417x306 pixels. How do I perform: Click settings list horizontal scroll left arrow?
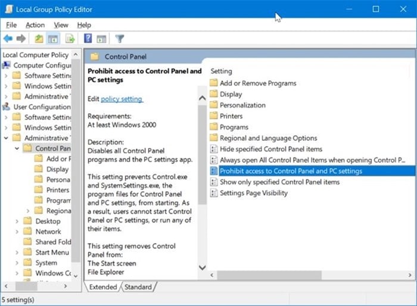(x=212, y=275)
